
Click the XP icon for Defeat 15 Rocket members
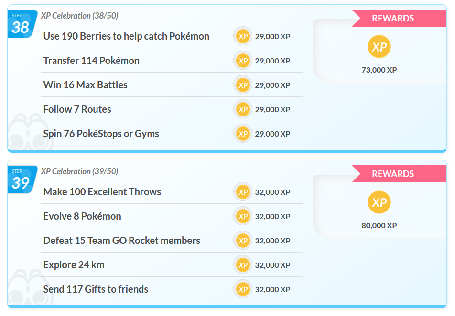point(243,241)
